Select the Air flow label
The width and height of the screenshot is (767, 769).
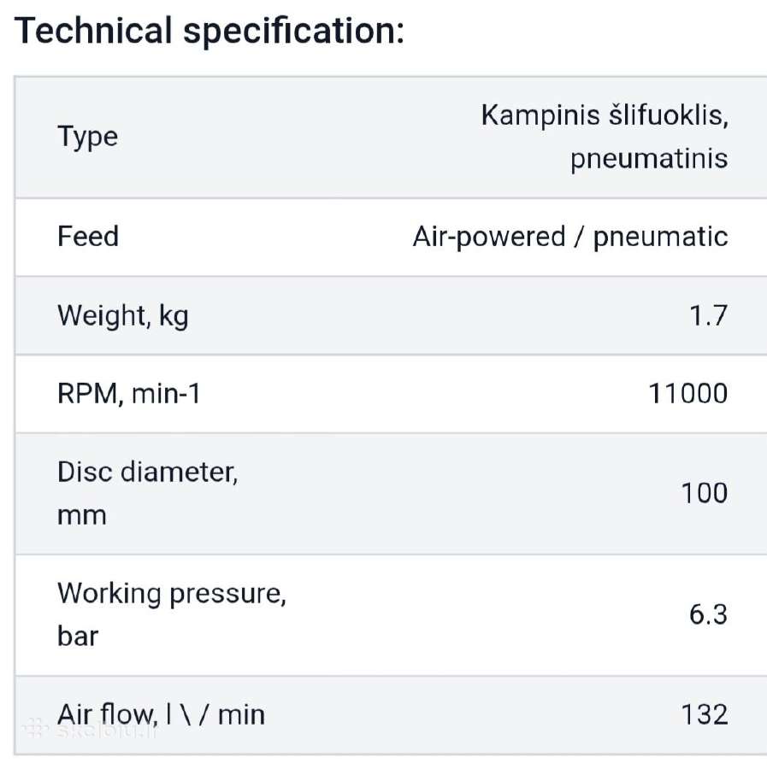tap(162, 715)
